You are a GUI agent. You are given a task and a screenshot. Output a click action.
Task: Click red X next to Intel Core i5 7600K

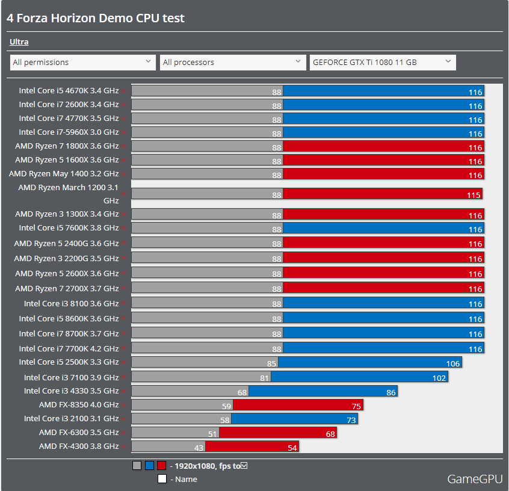pyautogui.click(x=124, y=228)
